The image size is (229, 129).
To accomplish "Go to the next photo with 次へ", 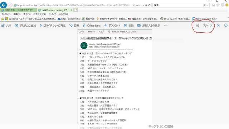I will 208,26.
